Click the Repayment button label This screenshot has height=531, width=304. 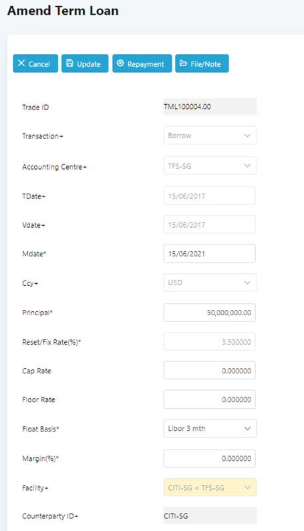(146, 64)
